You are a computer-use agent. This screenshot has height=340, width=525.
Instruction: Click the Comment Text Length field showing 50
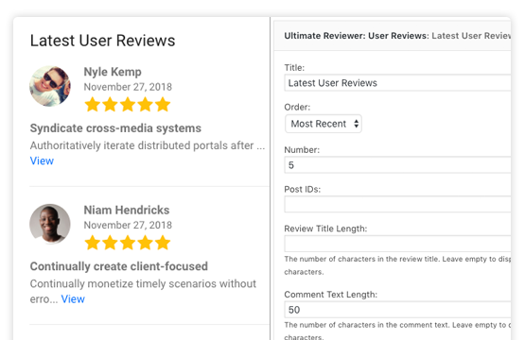(x=397, y=310)
